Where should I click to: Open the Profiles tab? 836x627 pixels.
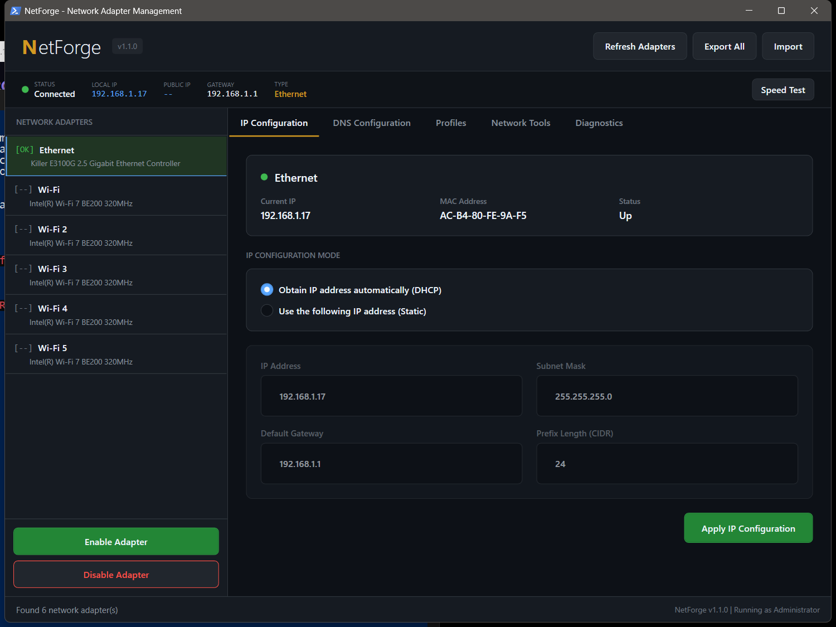coord(451,123)
